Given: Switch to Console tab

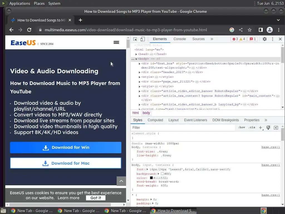Looking at the screenshot, I should click(180, 39).
